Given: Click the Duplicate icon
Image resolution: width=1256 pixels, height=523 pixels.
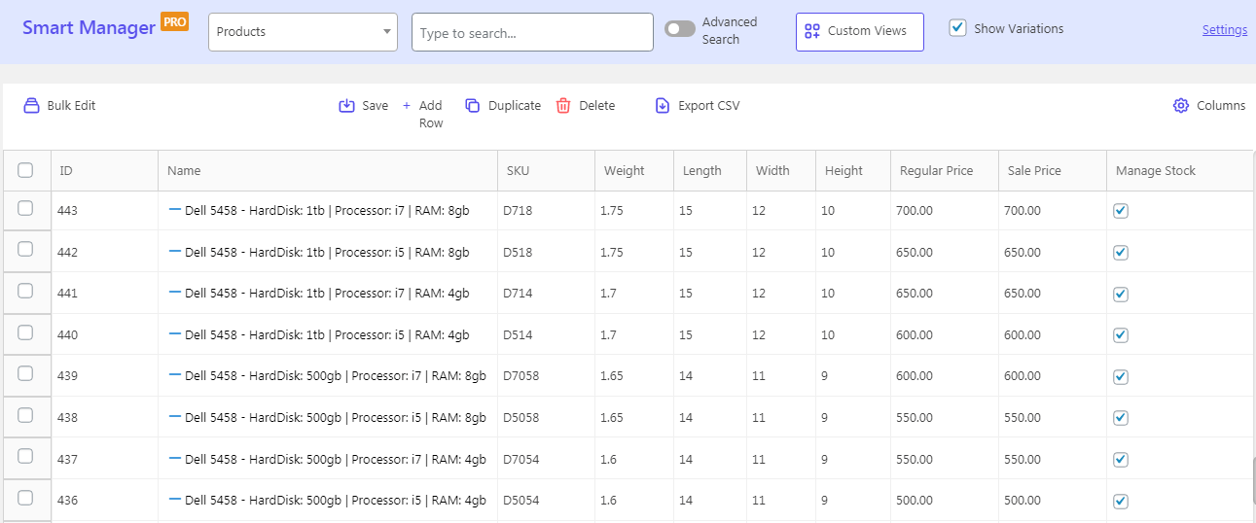Looking at the screenshot, I should pos(472,106).
